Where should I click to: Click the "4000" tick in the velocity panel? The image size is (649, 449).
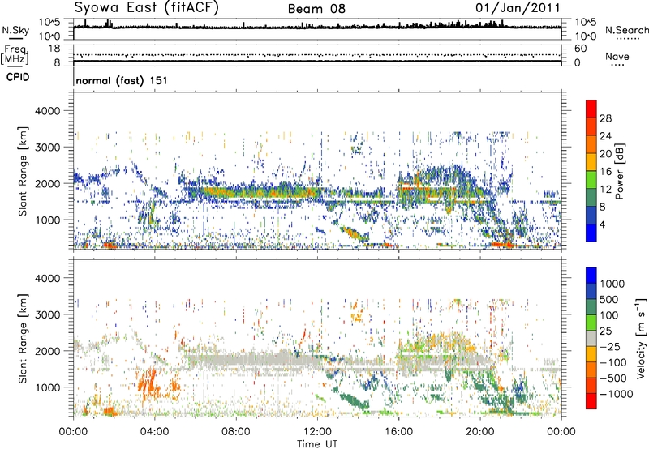pos(47,278)
